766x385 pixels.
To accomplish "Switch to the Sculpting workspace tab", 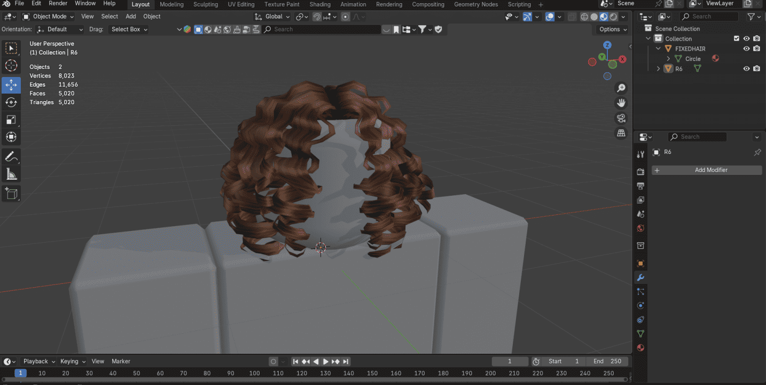I will coord(206,4).
